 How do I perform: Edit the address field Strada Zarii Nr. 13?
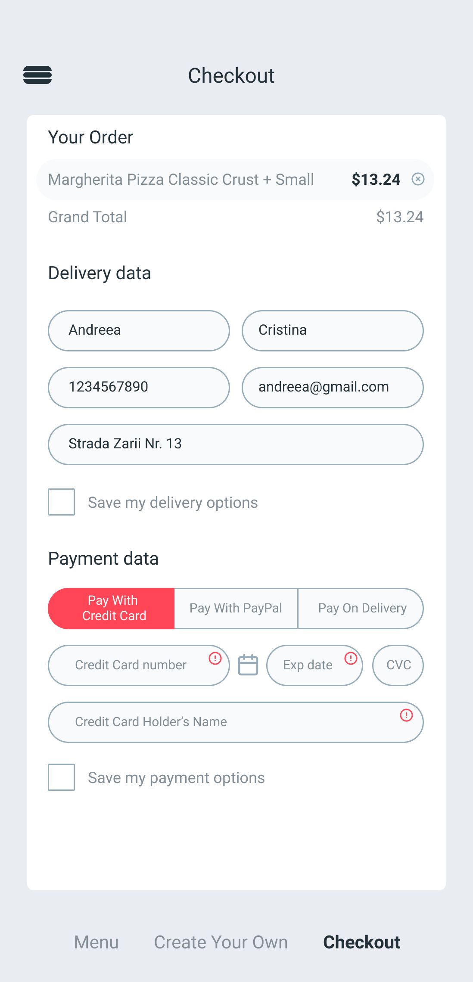[x=236, y=444]
